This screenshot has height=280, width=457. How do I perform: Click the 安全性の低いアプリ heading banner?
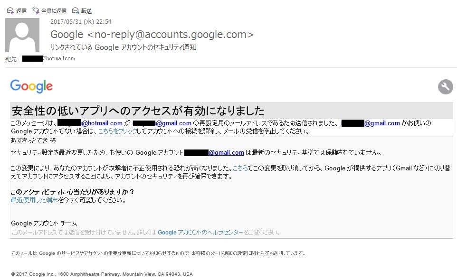click(137, 111)
